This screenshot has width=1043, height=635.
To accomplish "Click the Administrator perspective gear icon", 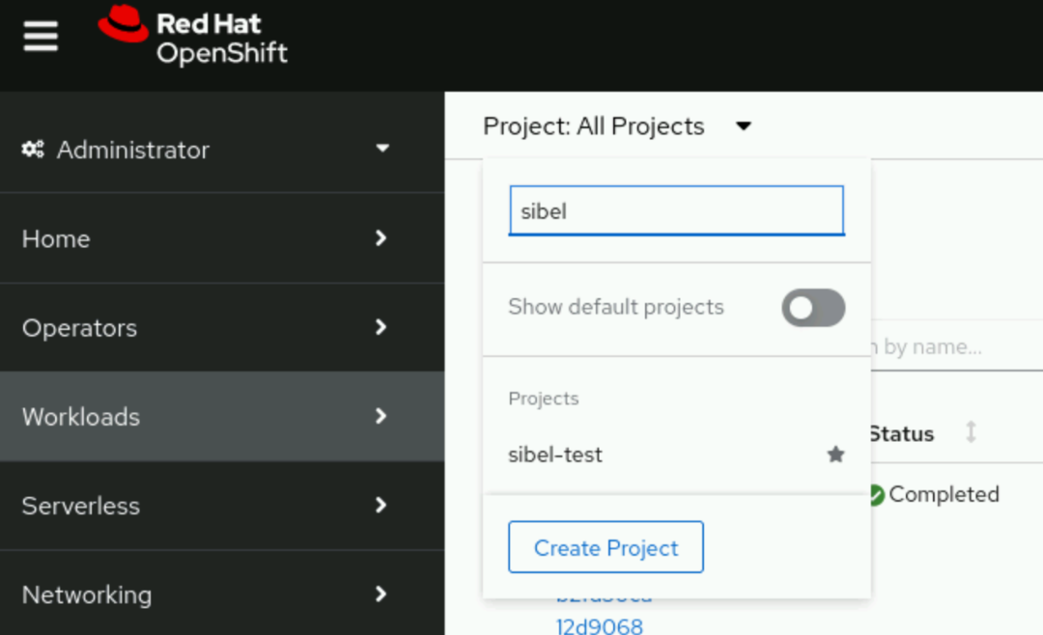I will coord(33,149).
